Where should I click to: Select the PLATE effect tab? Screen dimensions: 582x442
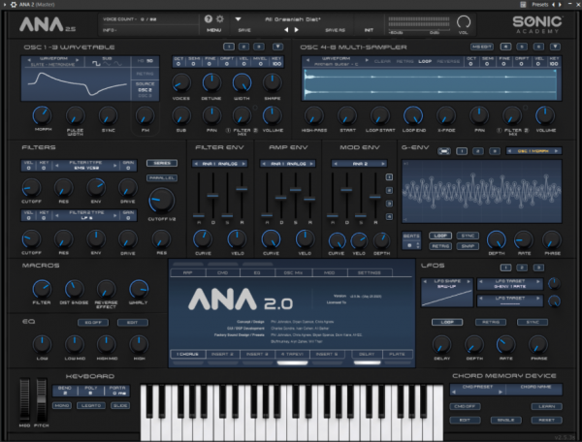pos(397,354)
